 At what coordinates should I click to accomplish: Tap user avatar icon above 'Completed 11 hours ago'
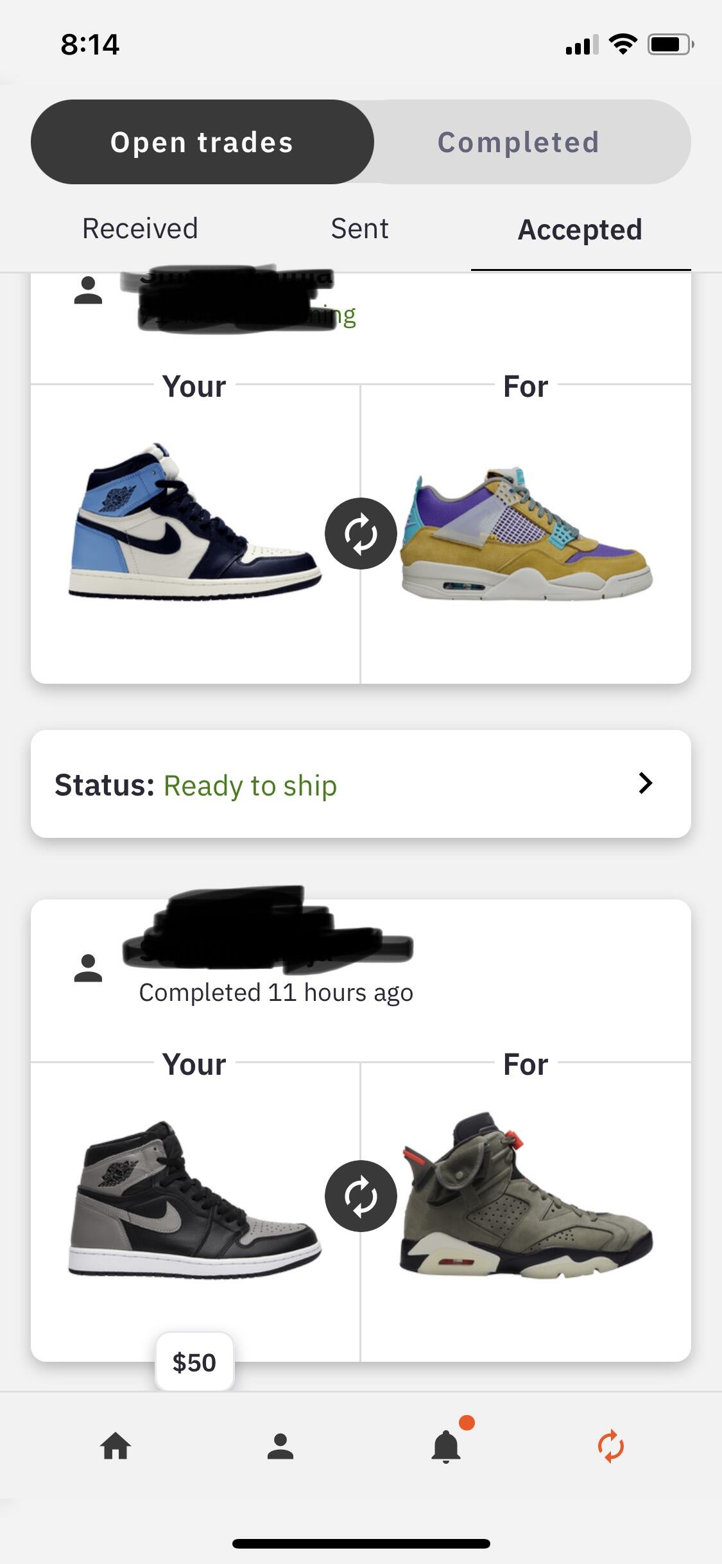coord(89,968)
